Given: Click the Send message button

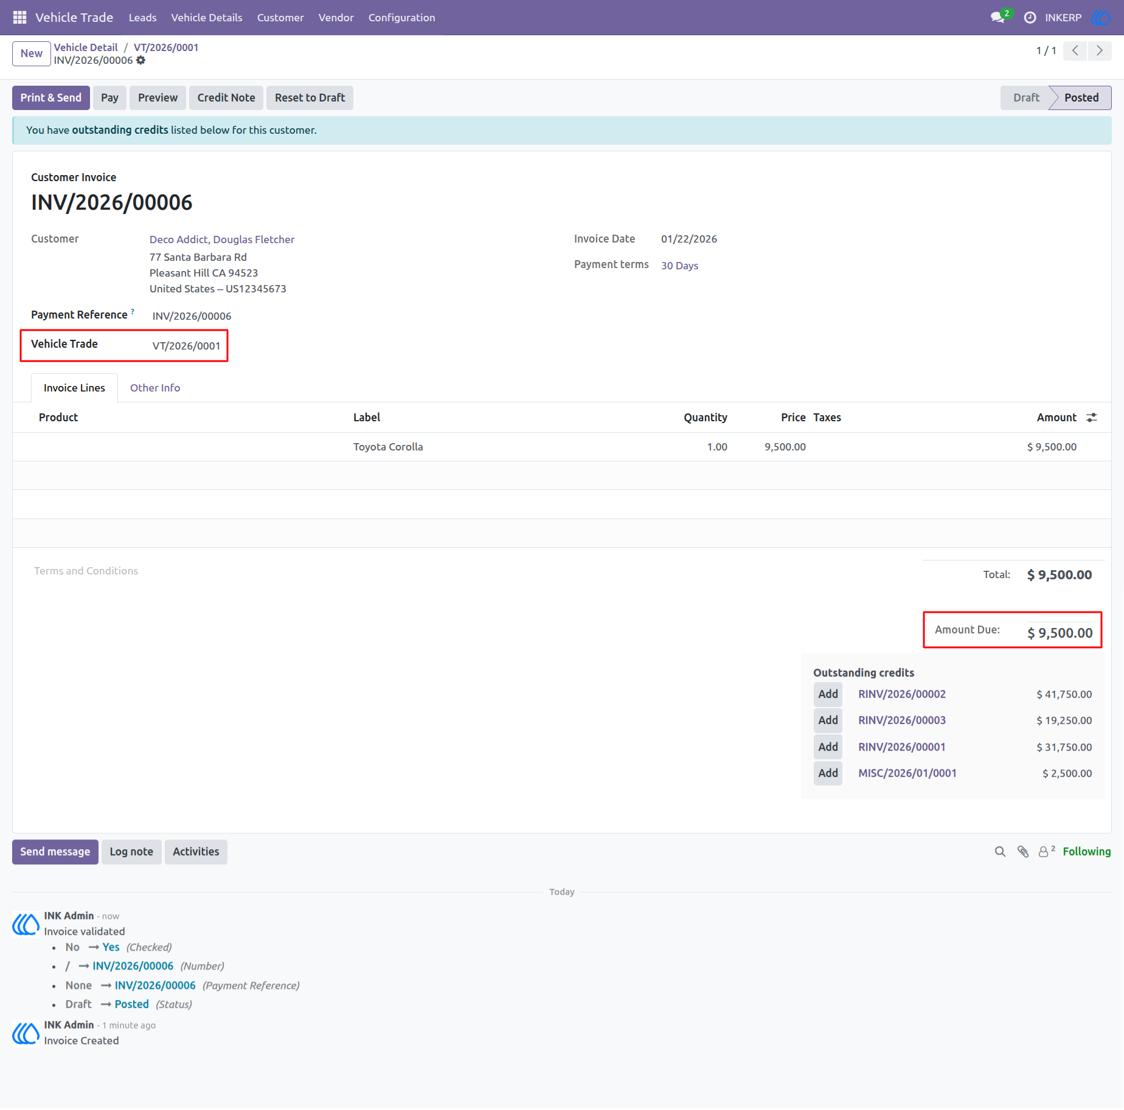Looking at the screenshot, I should 55,852.
